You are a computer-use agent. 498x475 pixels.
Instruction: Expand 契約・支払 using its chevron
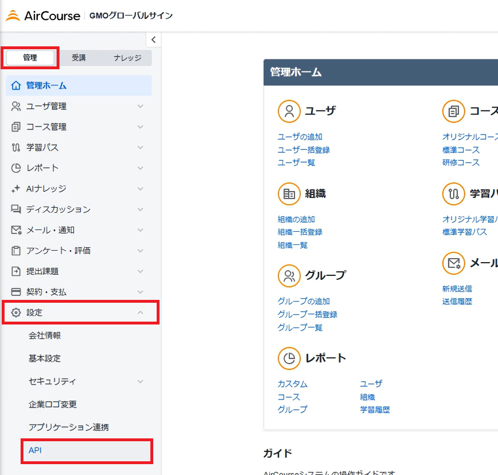click(x=141, y=292)
